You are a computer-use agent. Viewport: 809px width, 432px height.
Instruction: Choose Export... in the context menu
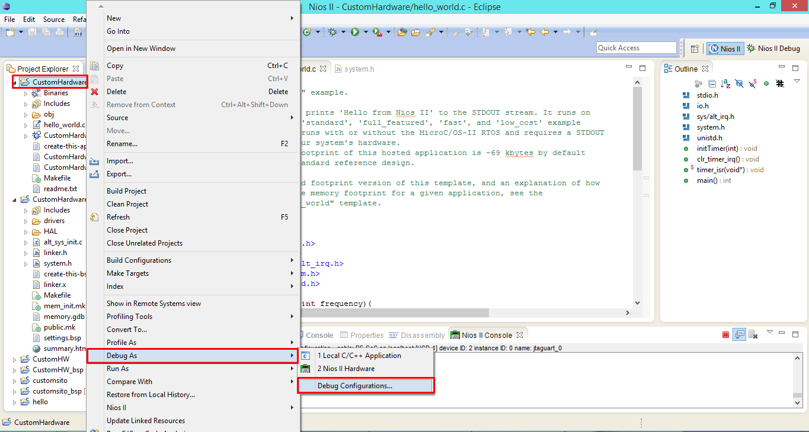(193, 174)
